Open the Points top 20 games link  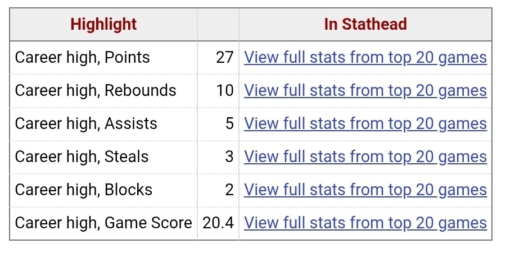coord(365,57)
